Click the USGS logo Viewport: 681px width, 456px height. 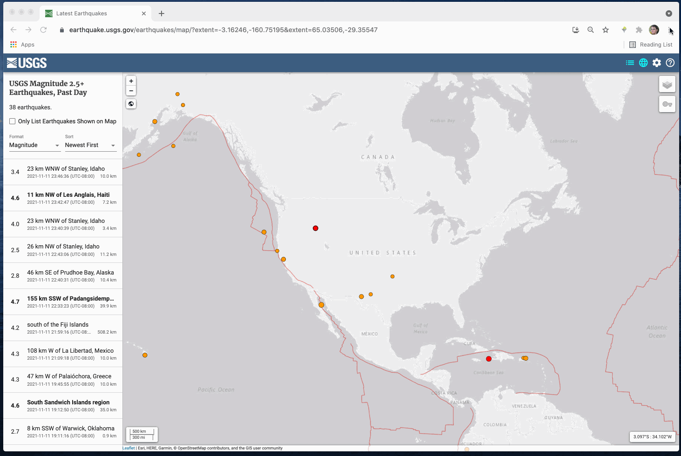[27, 63]
